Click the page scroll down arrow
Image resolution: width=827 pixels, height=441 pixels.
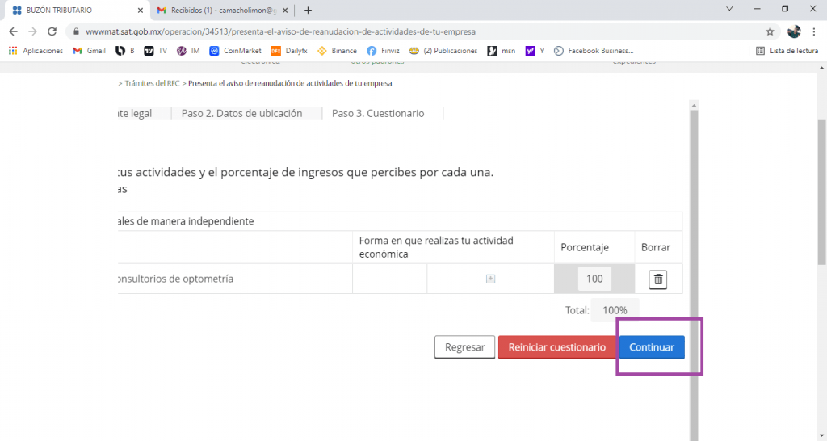coord(821,436)
